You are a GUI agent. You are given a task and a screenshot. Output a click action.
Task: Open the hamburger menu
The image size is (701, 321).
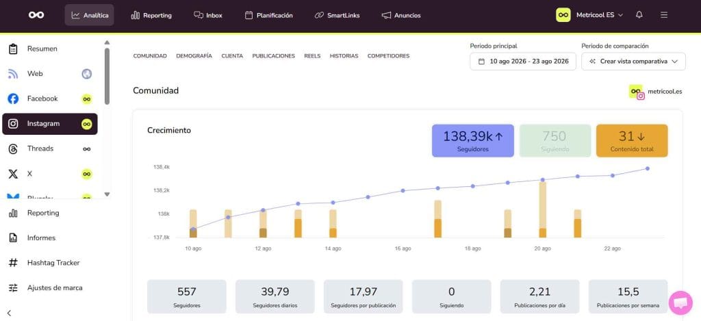click(664, 15)
